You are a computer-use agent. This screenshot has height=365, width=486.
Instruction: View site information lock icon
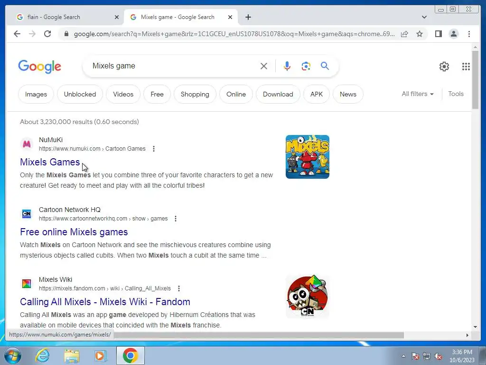point(66,34)
